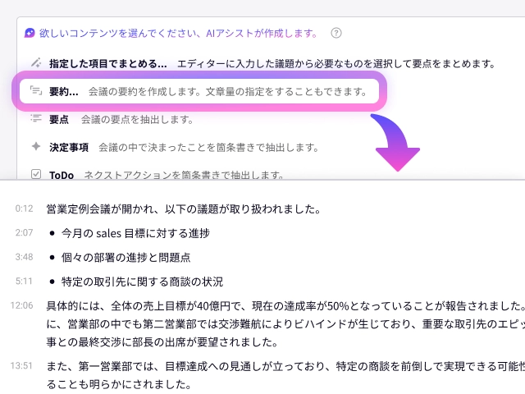This screenshot has height=394, width=525.
Task: Select ToDo to extract next actions
Action: tap(62, 175)
